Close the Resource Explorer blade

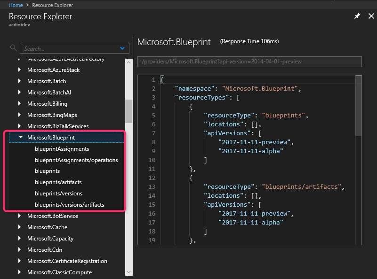tap(371, 16)
